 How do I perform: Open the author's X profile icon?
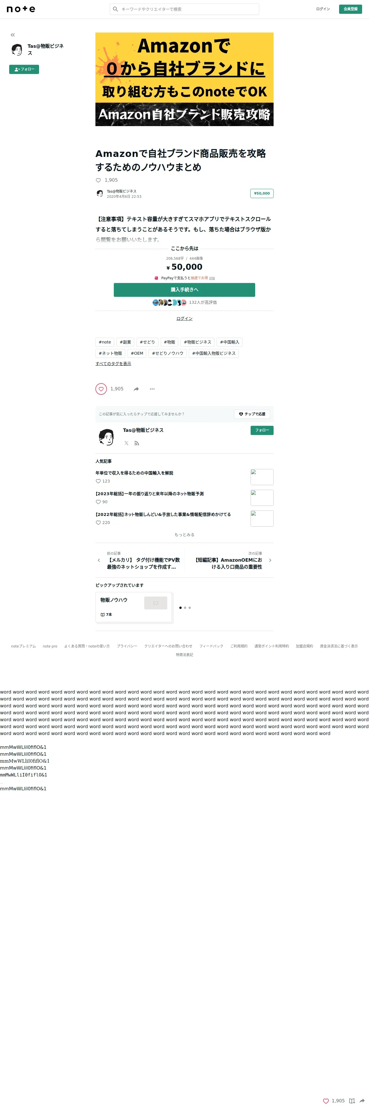point(126,443)
